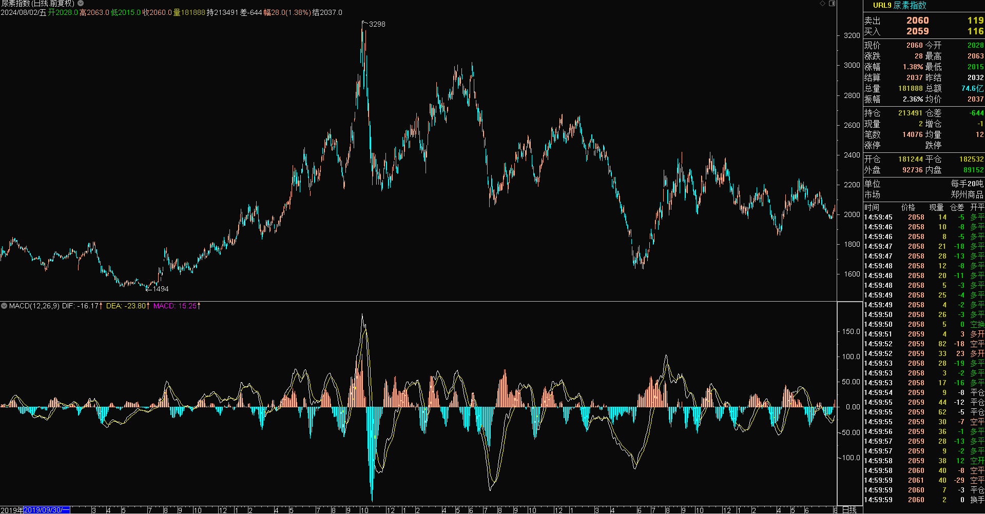Click the 最高 2063 value
This screenshot has width=985, height=514.
[x=975, y=56]
